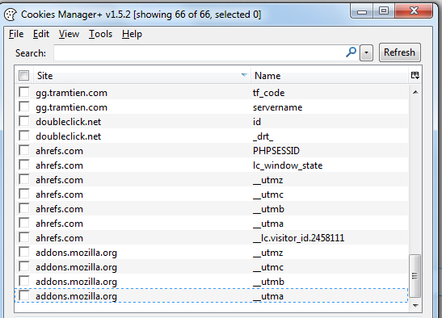Check the addons.mozilla.org __utma checkbox

[x=24, y=295]
